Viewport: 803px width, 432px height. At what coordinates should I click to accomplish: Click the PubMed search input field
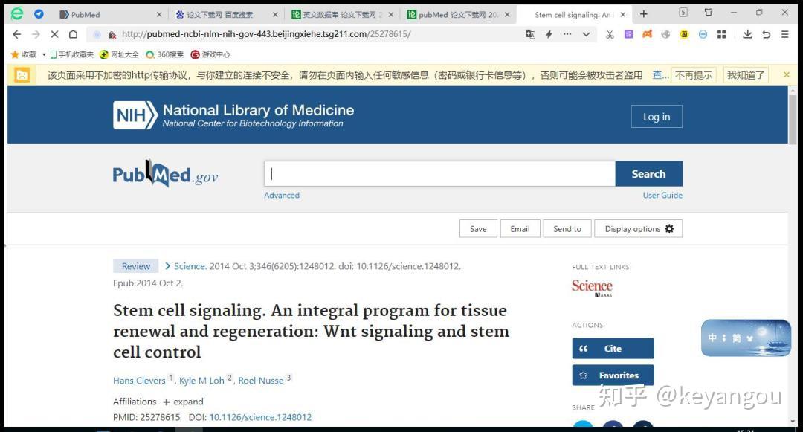(x=439, y=173)
